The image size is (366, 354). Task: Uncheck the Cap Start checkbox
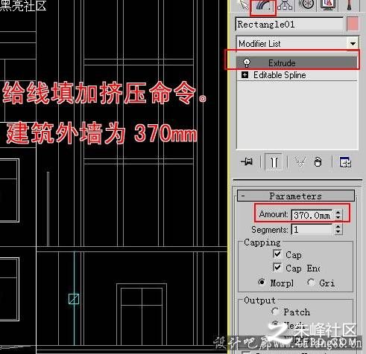click(277, 254)
